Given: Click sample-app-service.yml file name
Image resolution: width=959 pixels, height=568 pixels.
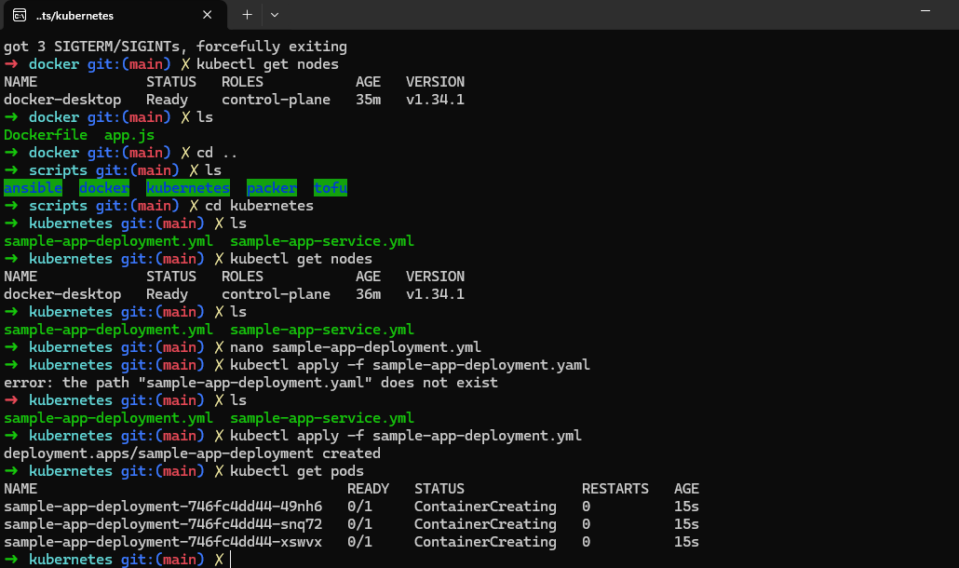Looking at the screenshot, I should (321, 240).
